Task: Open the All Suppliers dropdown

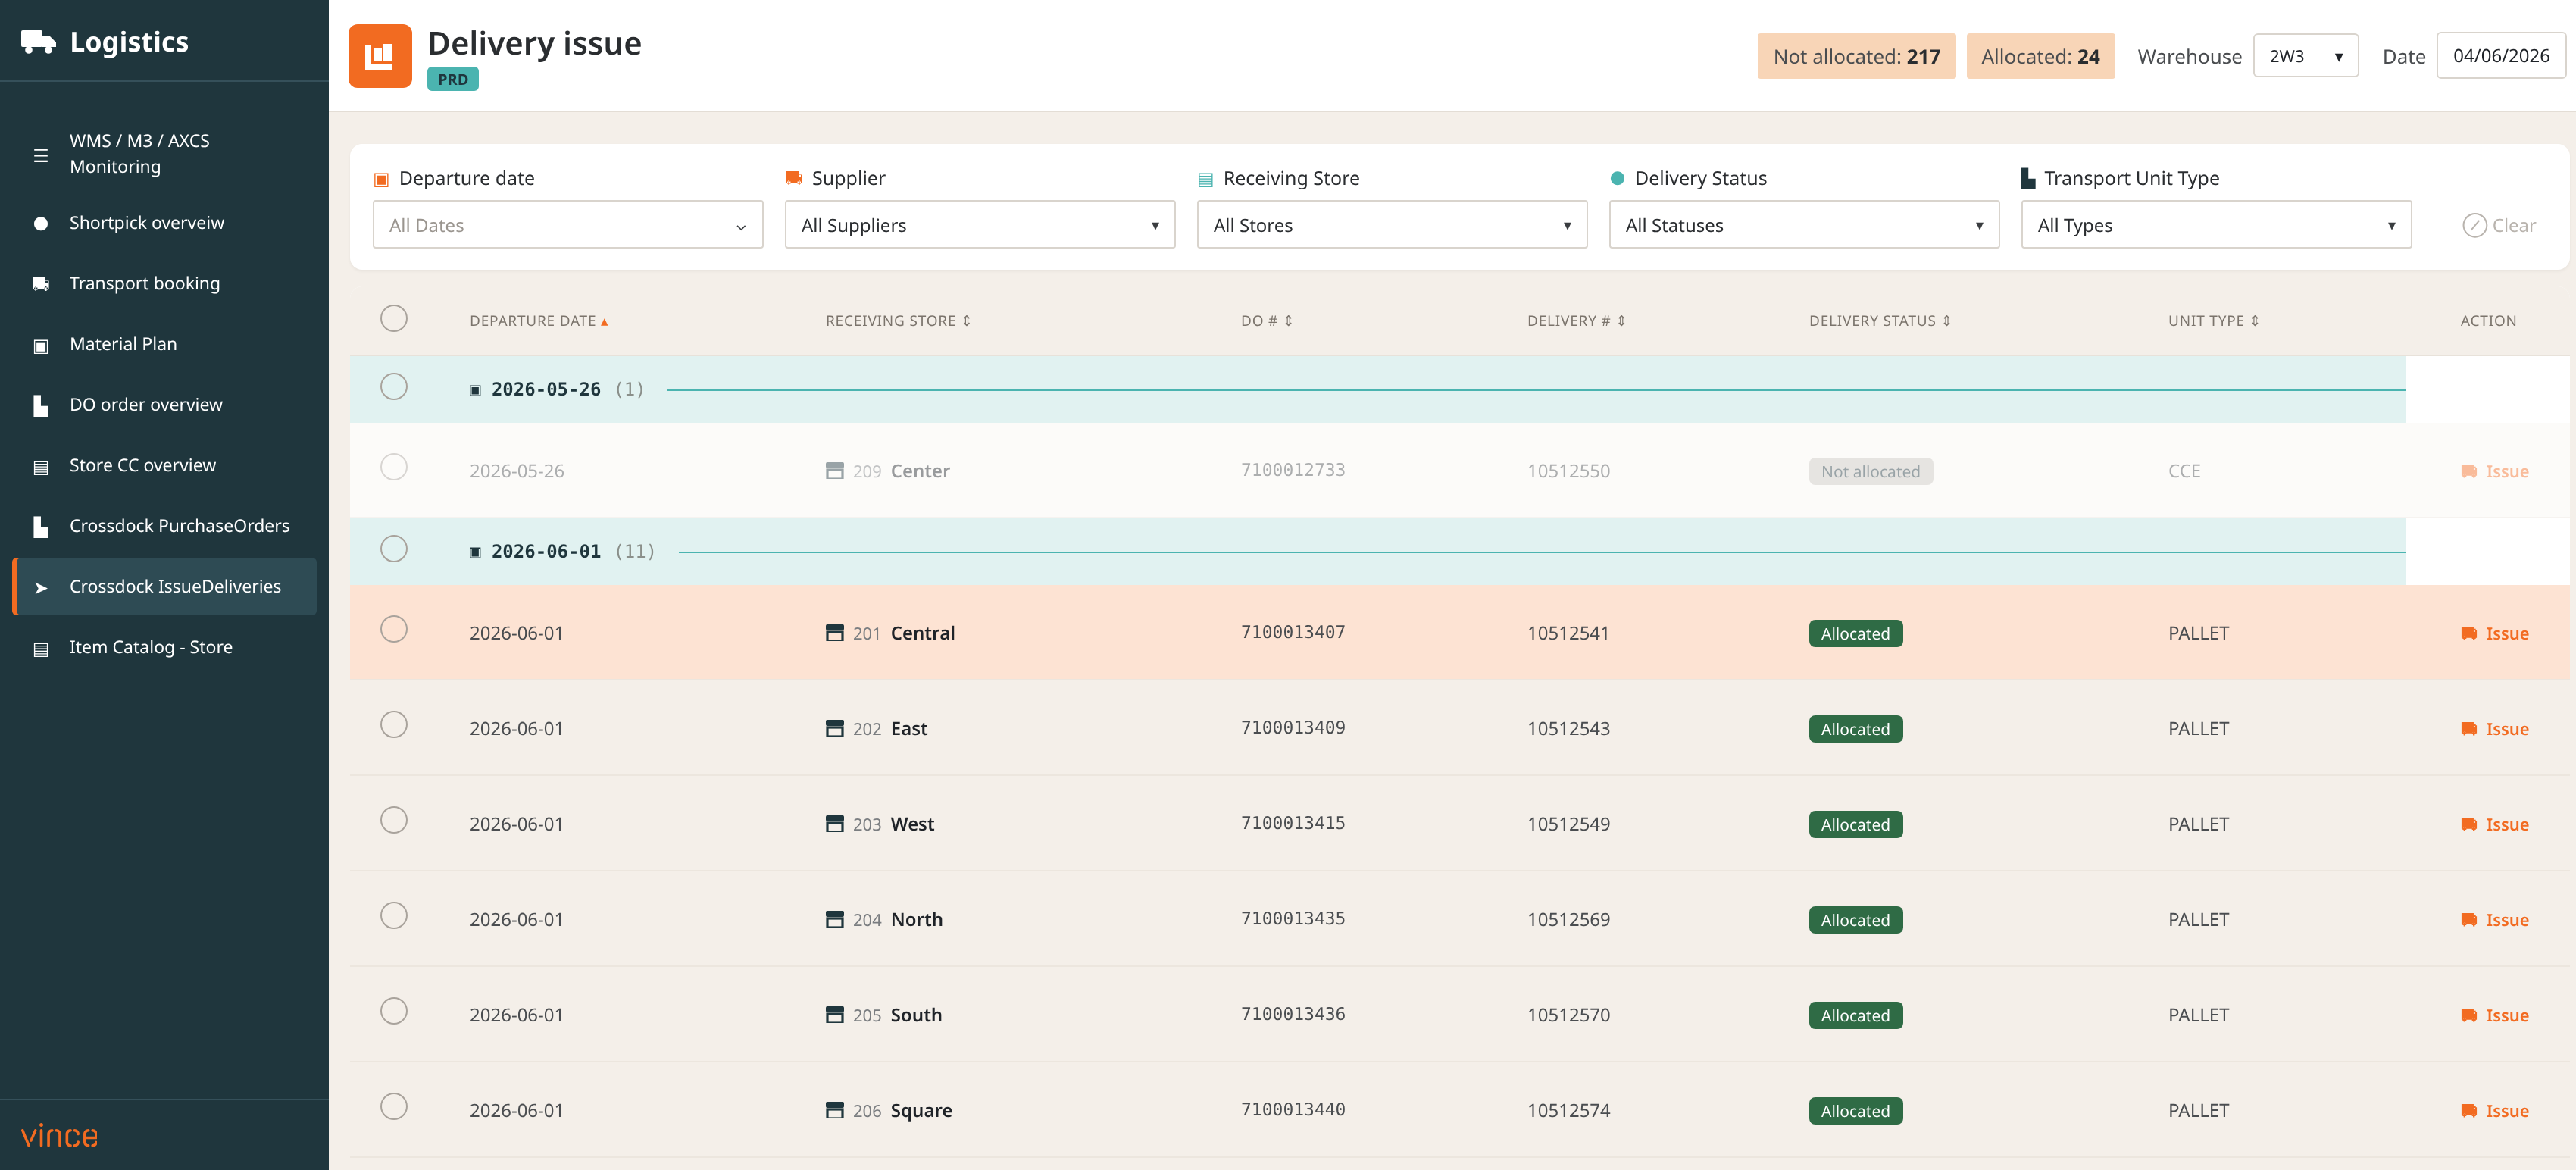Action: click(980, 225)
